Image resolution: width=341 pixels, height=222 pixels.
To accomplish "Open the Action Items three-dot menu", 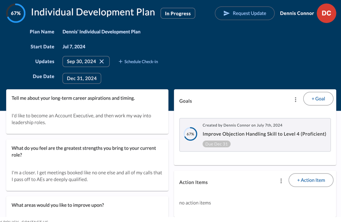I will point(281,181).
